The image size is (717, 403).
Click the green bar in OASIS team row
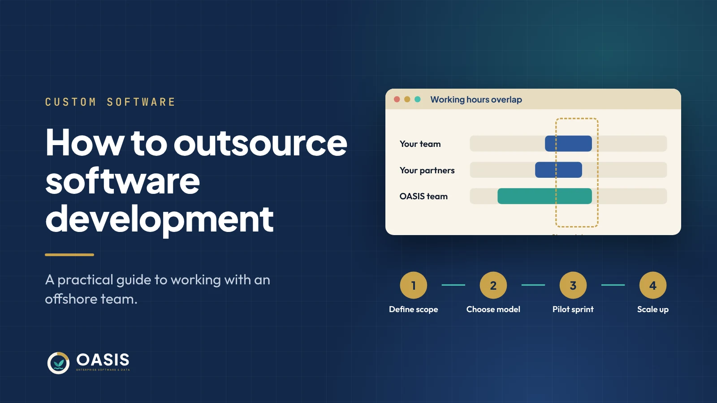(x=544, y=196)
